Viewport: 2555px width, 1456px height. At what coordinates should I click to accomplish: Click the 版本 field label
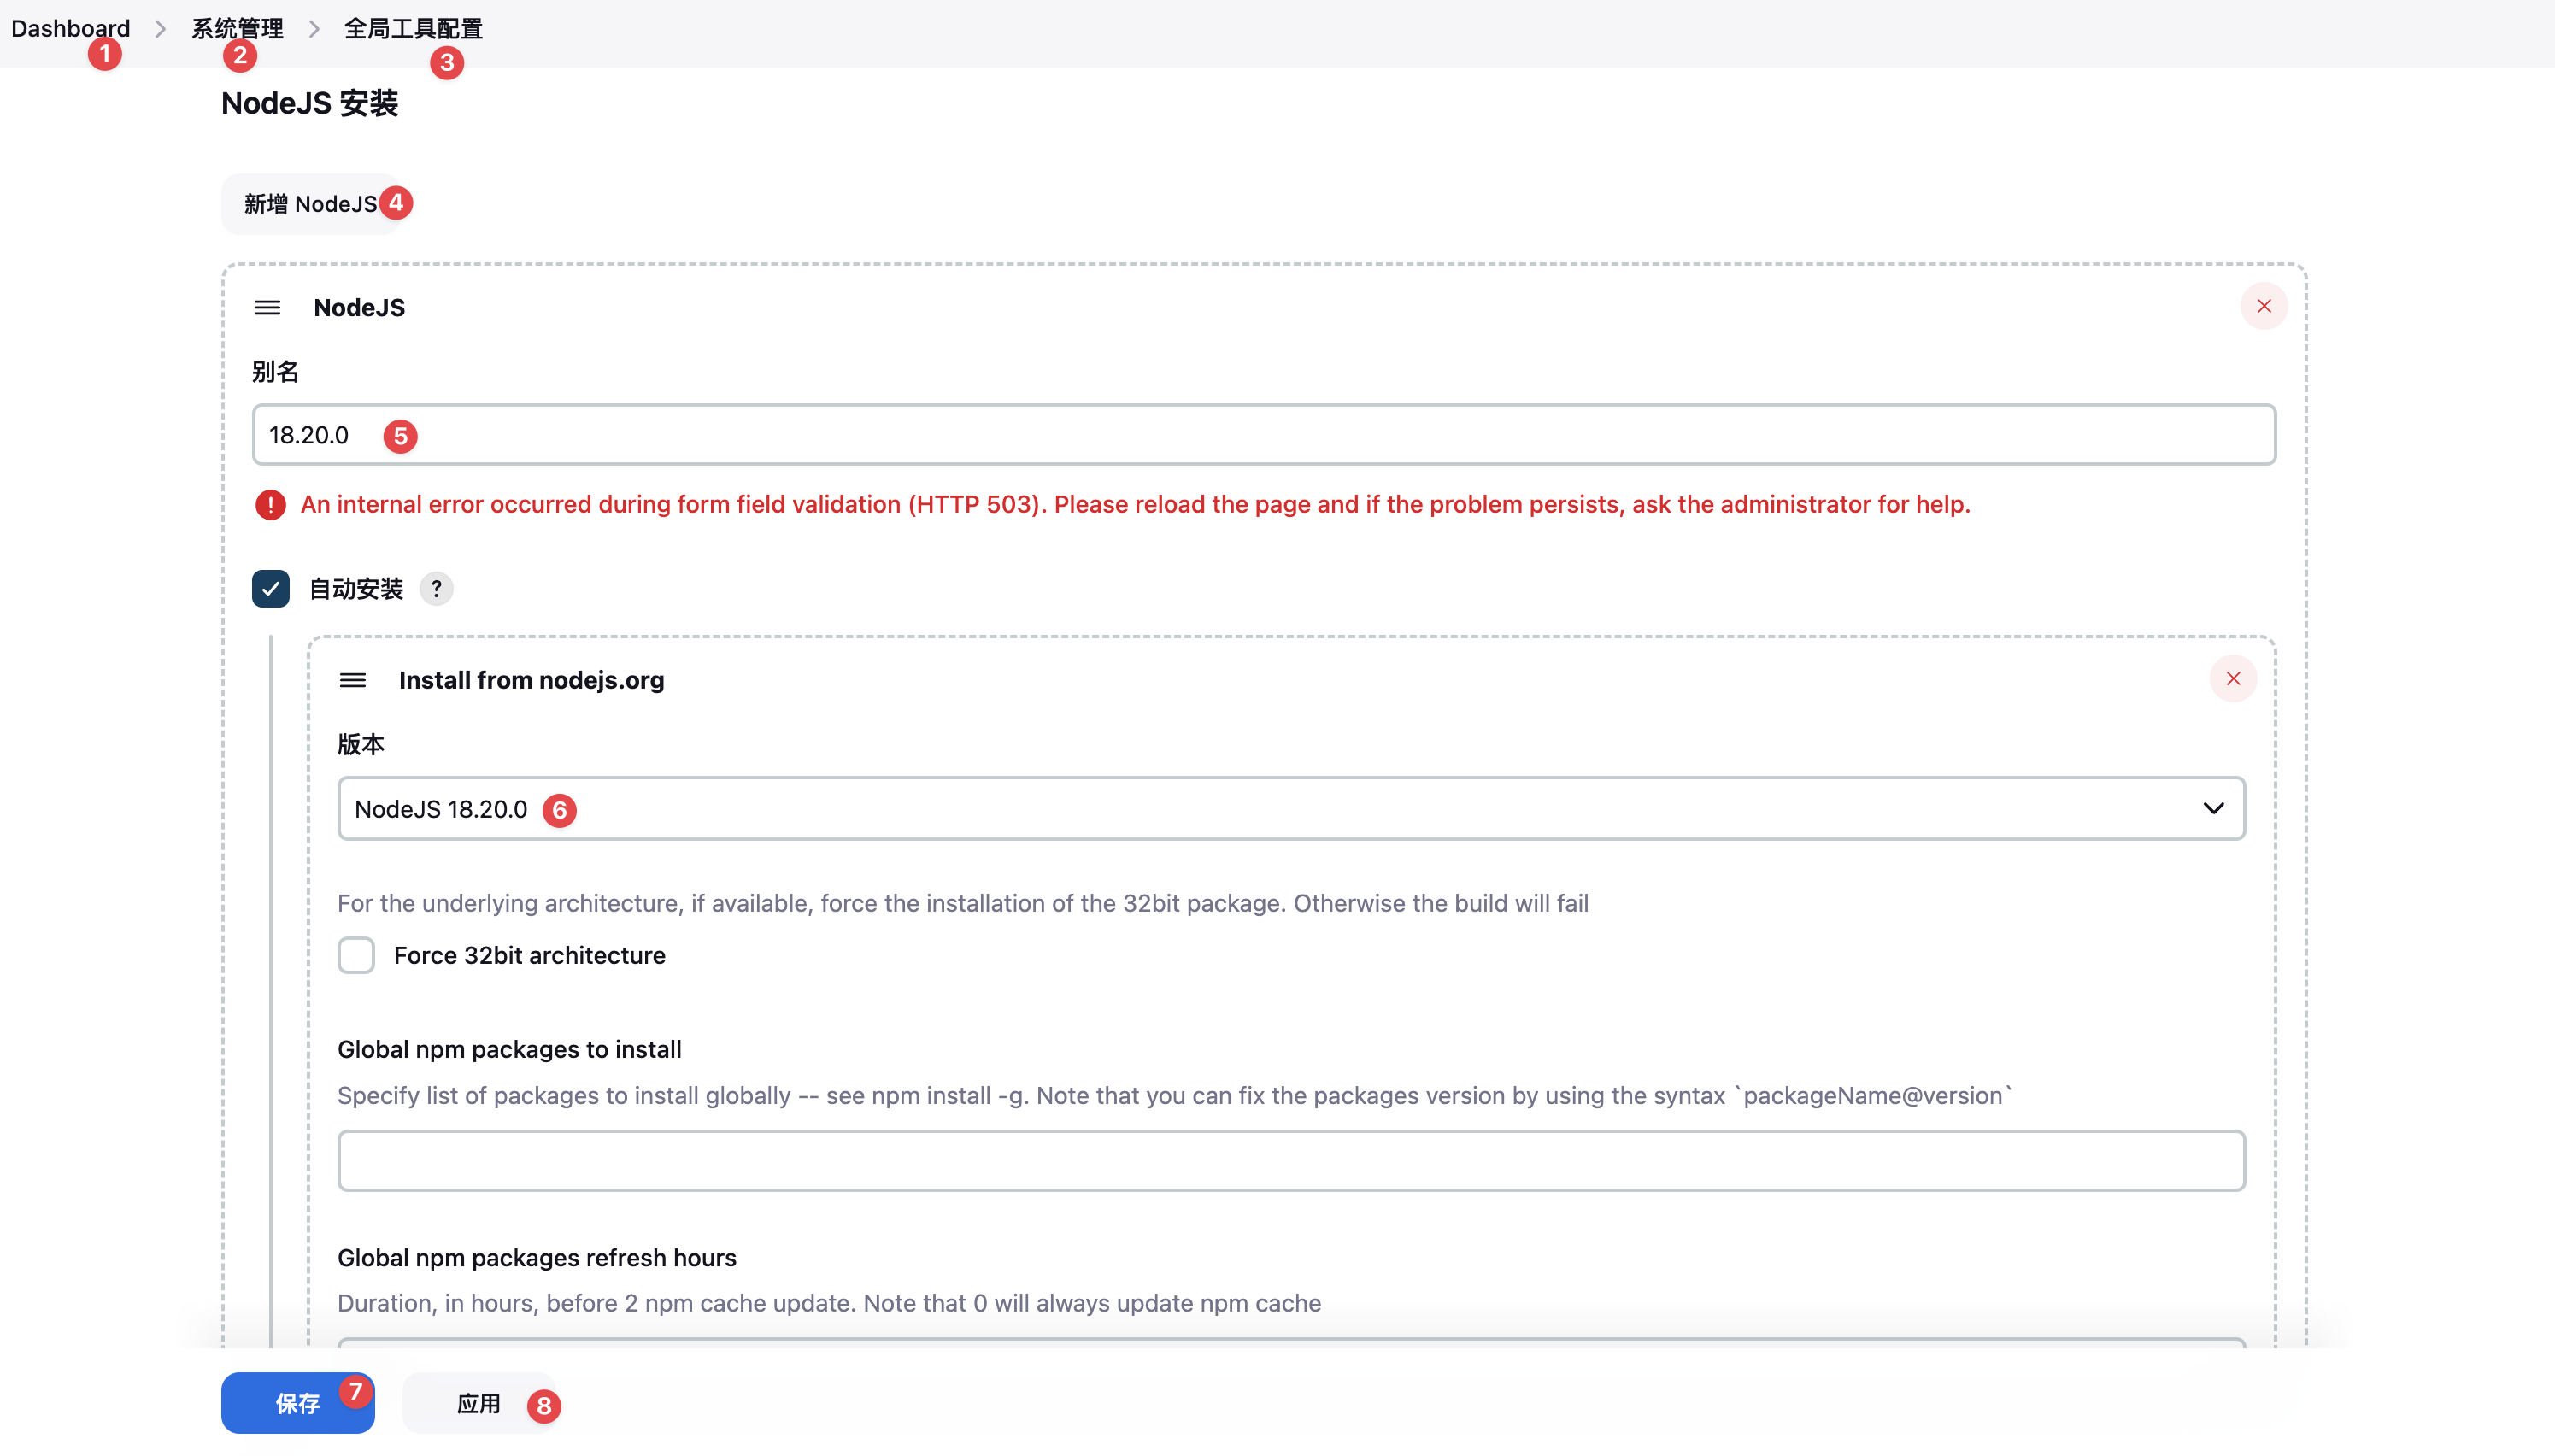click(361, 744)
